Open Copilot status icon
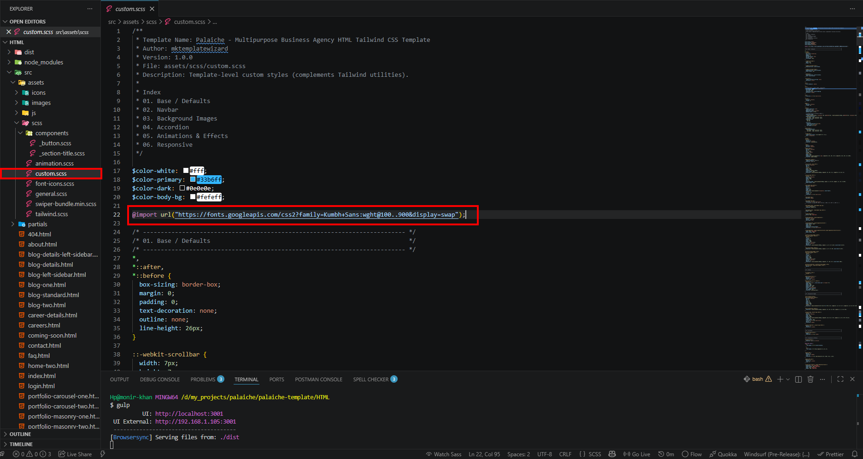The image size is (863, 459). (x=612, y=454)
